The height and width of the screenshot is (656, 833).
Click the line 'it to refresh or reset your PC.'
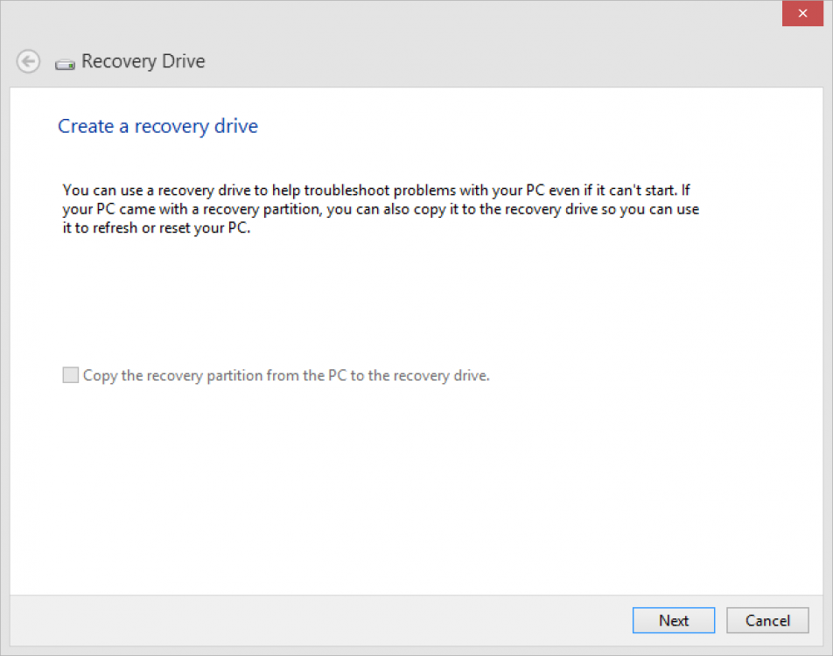(x=157, y=230)
